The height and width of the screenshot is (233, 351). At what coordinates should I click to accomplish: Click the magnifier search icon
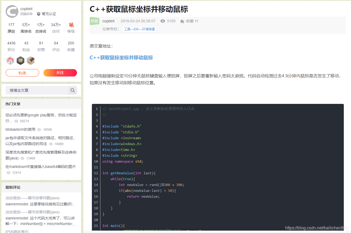pyautogui.click(x=73, y=90)
